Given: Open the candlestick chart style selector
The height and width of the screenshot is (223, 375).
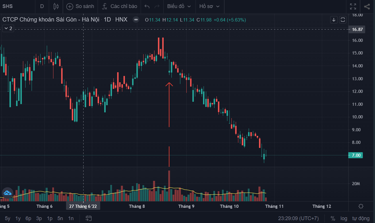Looking at the screenshot, I should 56,6.
